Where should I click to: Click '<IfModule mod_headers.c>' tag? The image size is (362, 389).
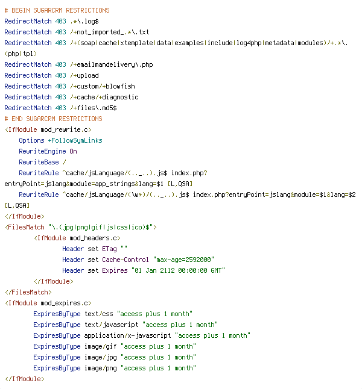point(77,238)
